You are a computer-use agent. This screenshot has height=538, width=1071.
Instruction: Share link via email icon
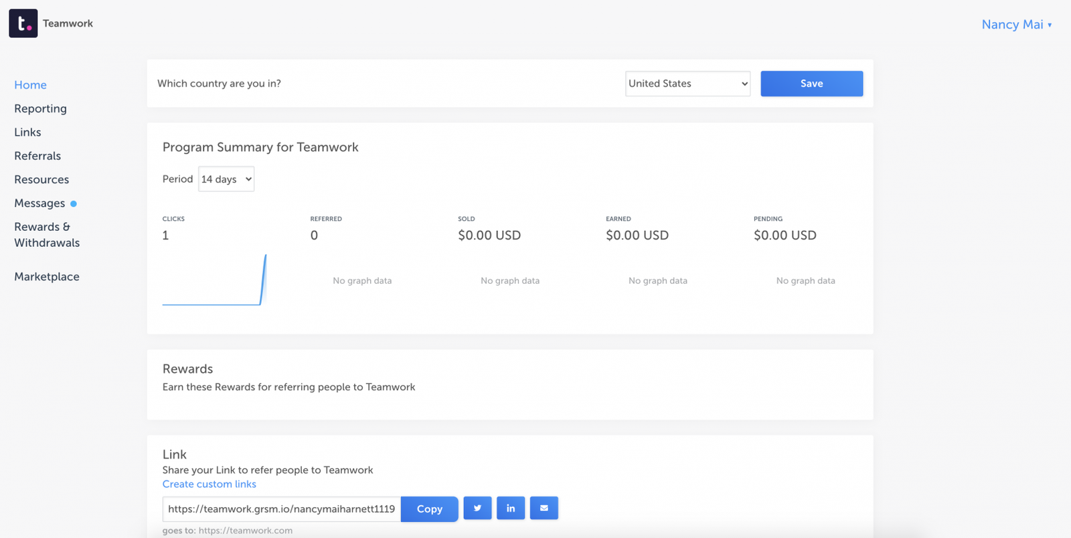pyautogui.click(x=544, y=509)
